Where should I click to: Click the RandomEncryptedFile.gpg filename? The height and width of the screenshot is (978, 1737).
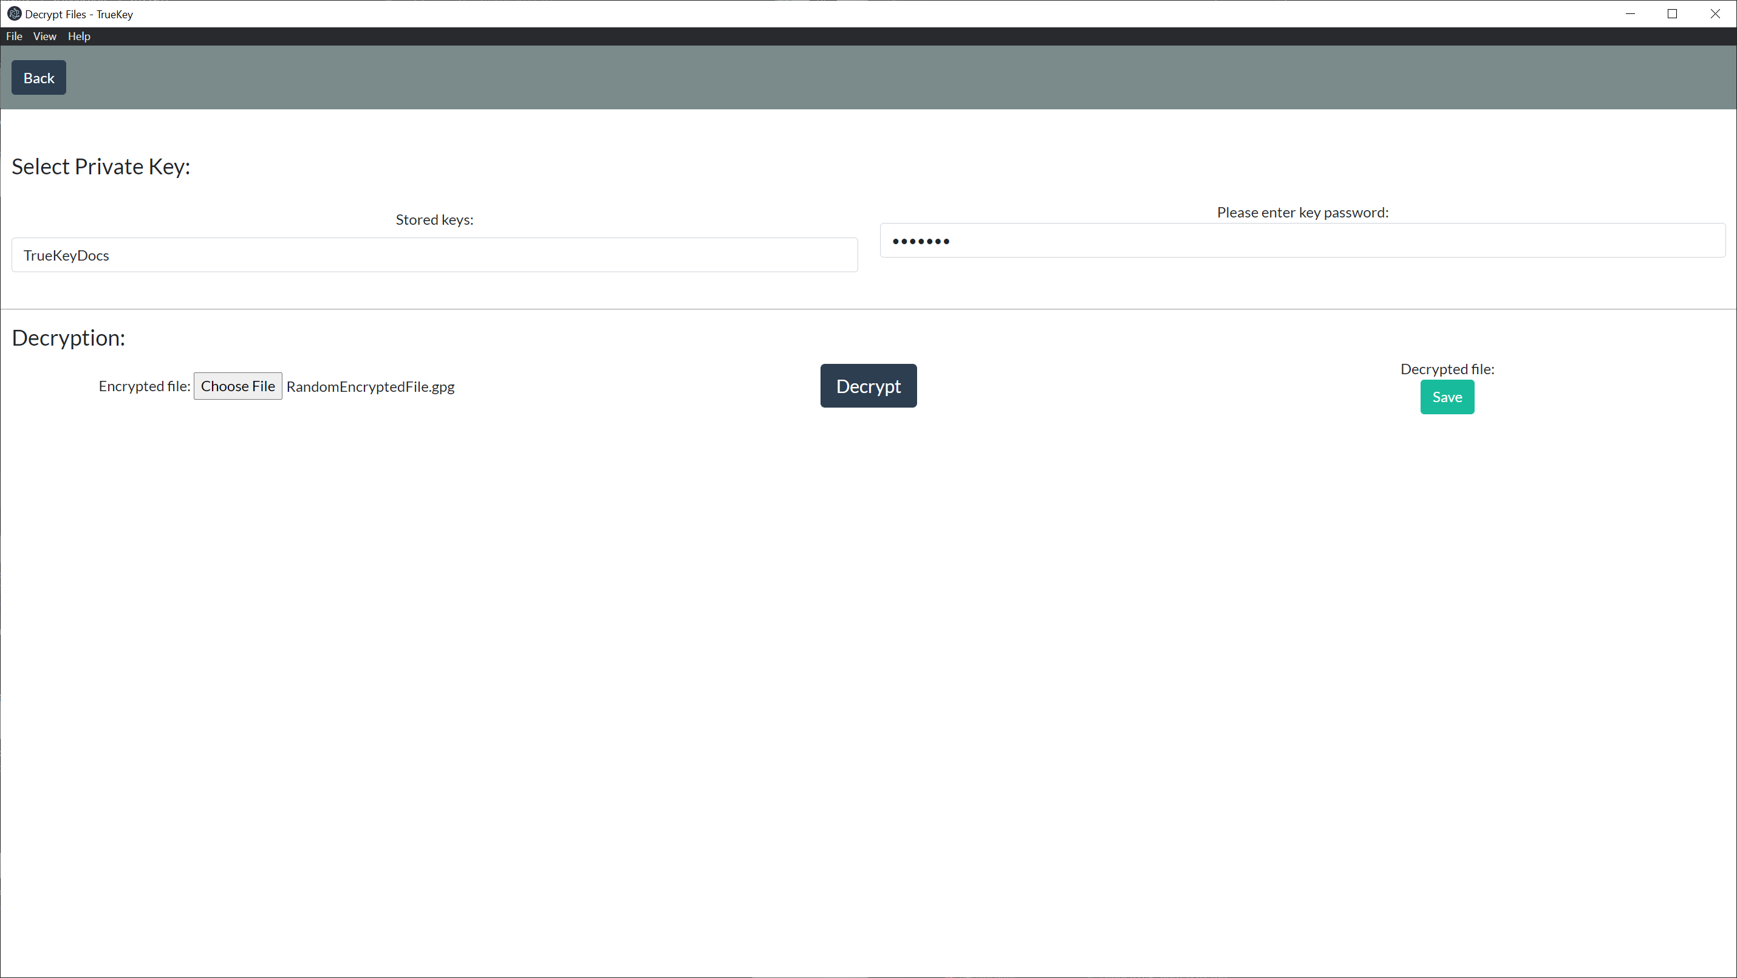coord(370,386)
